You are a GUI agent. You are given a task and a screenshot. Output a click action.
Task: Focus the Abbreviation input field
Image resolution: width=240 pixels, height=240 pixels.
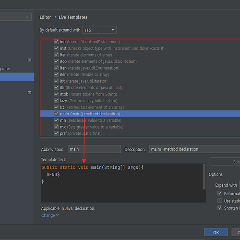pos(94,149)
